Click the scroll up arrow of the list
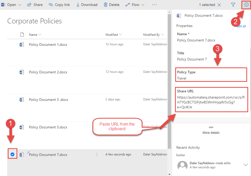This screenshot has width=251, height=176. coord(169,12)
